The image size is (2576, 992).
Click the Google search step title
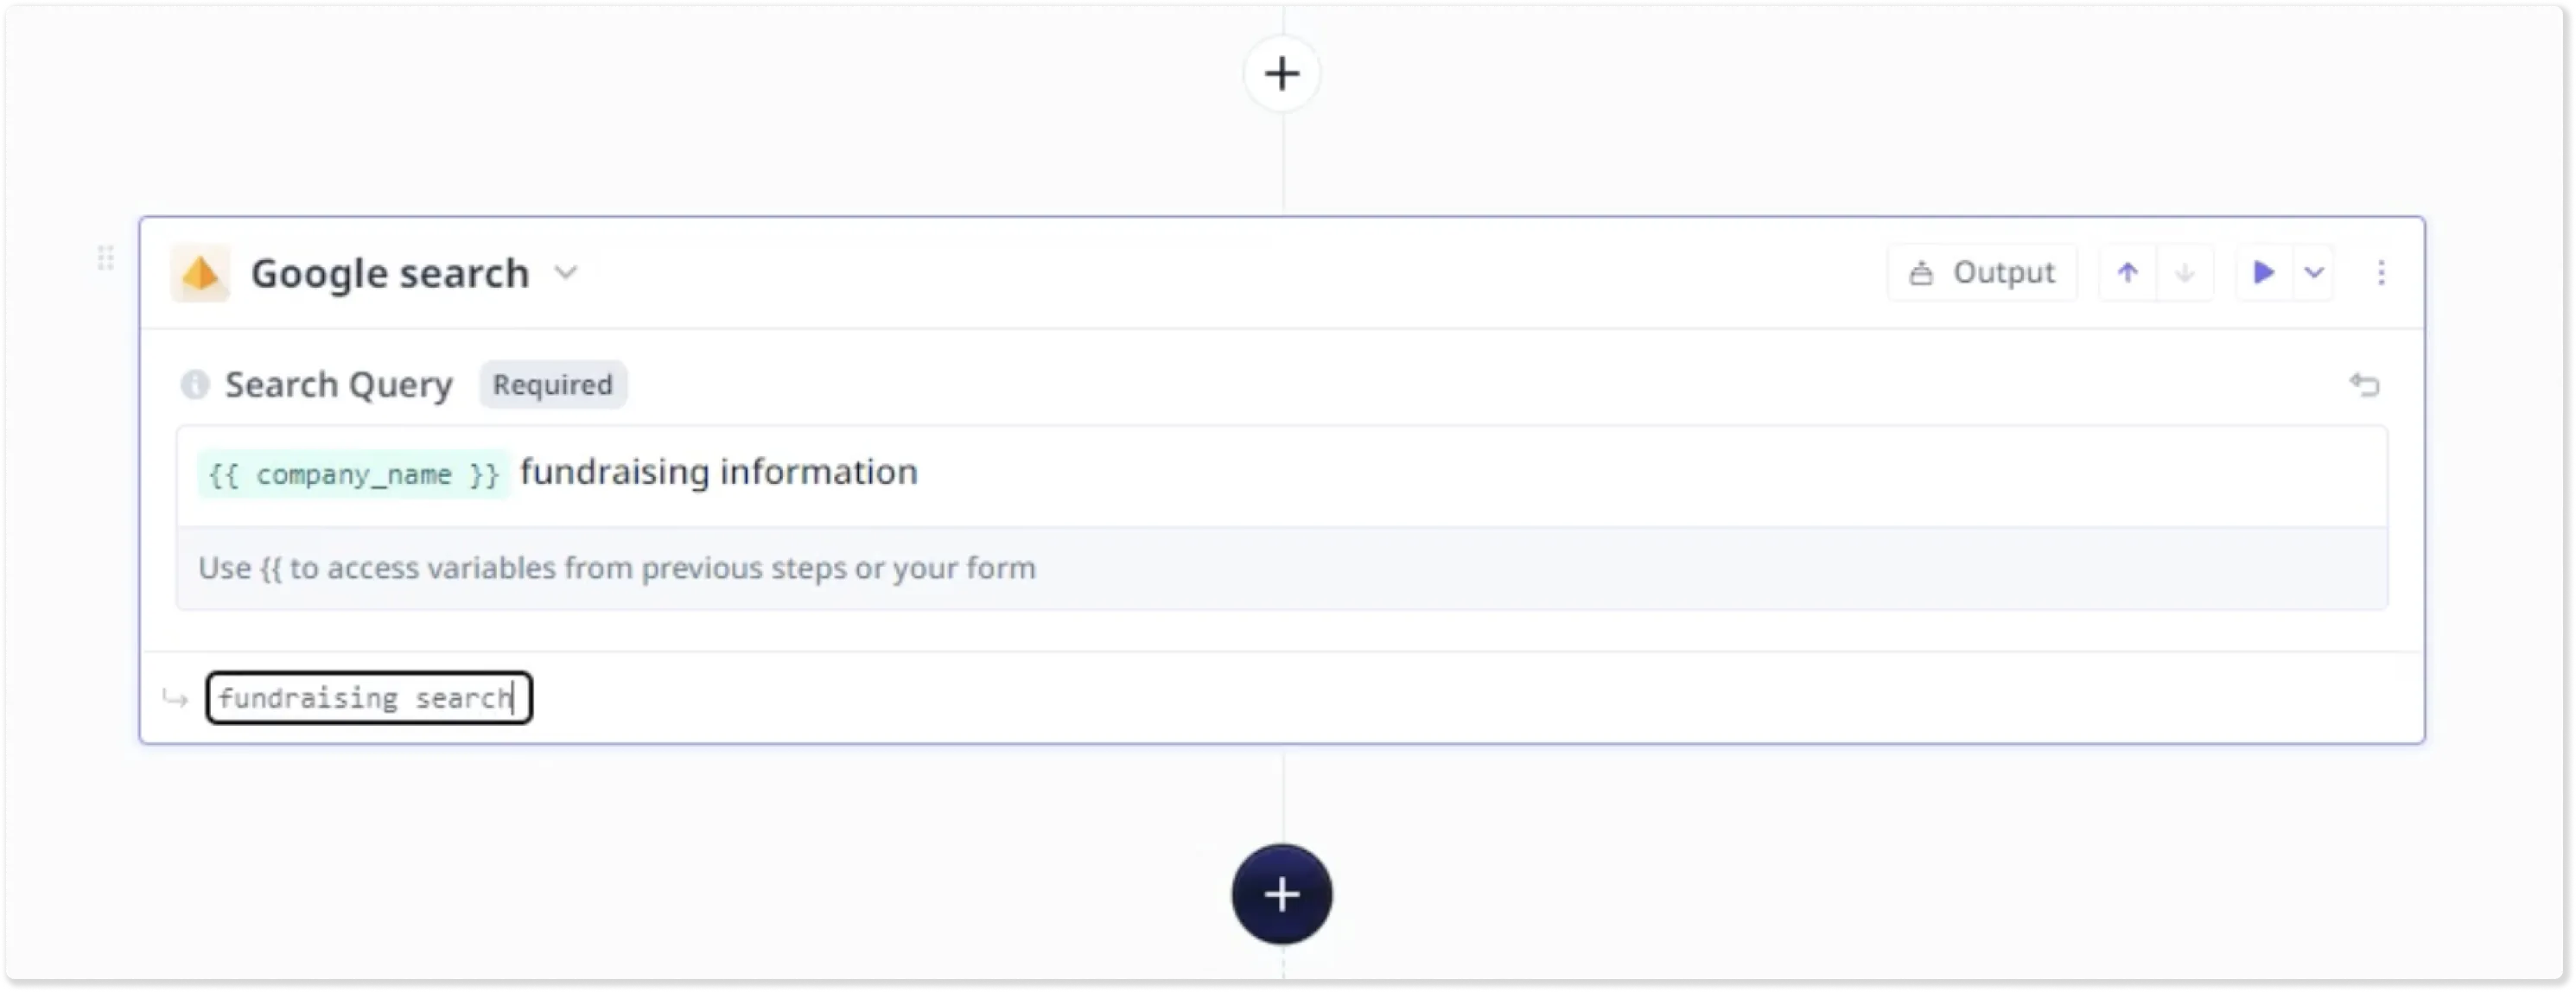coord(389,273)
